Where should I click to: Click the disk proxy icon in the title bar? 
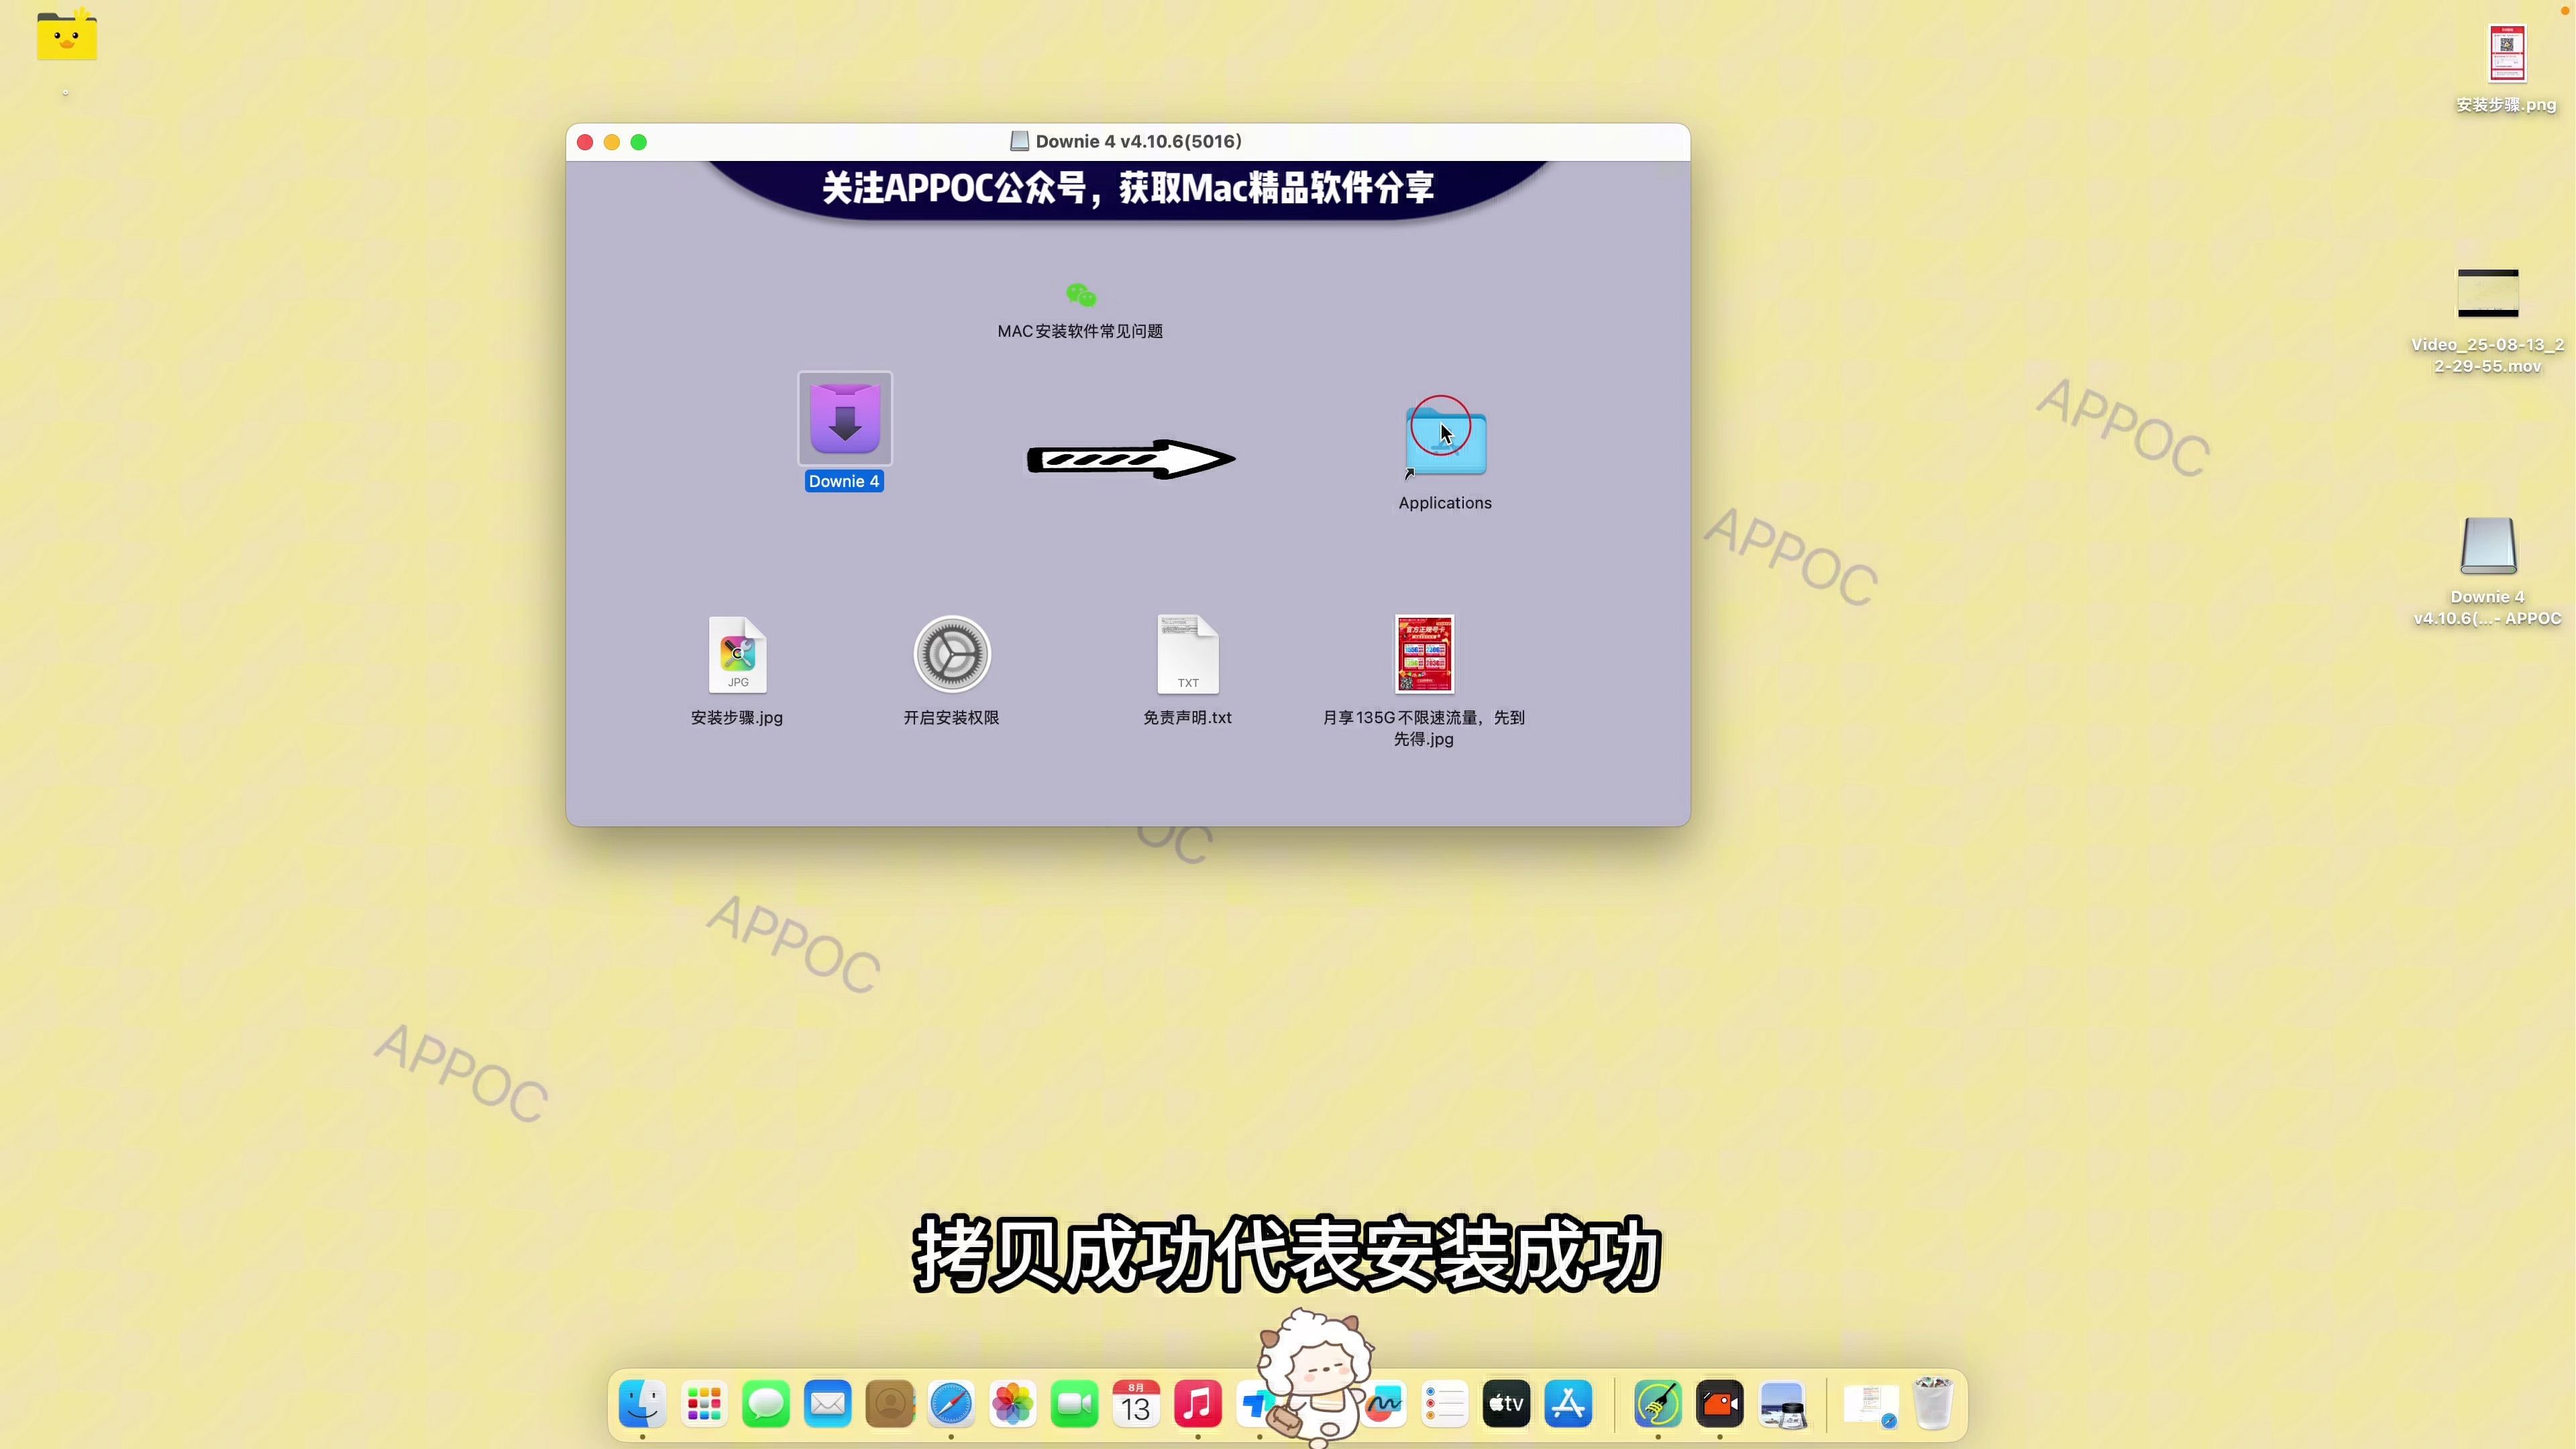click(x=1019, y=141)
